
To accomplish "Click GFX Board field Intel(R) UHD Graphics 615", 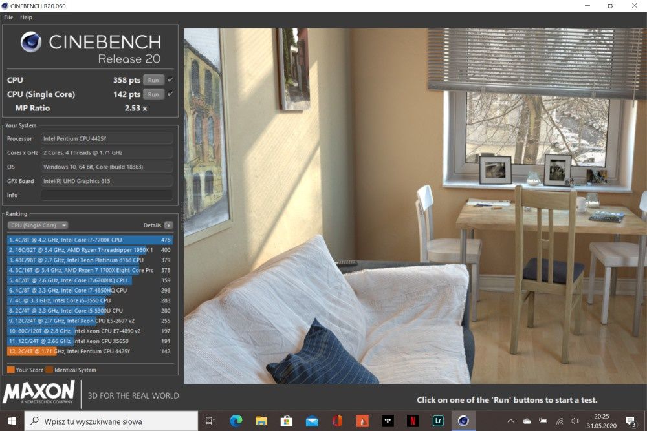I will pyautogui.click(x=107, y=181).
